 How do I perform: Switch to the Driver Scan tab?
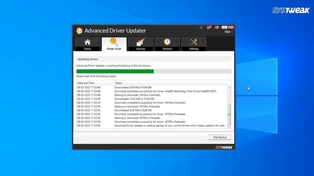[x=114, y=44]
